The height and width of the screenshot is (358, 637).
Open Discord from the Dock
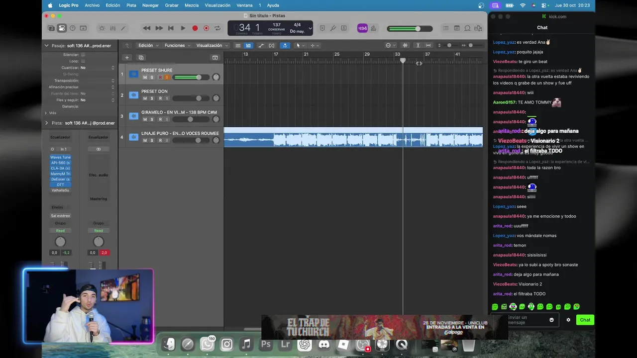[x=324, y=344]
